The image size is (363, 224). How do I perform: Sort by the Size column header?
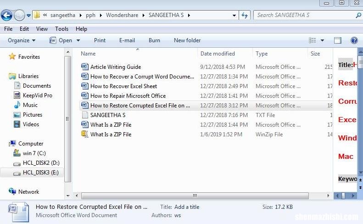[315, 54]
